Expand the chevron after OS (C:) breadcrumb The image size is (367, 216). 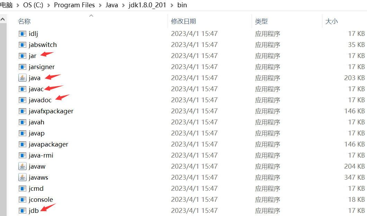[x=49, y=6]
